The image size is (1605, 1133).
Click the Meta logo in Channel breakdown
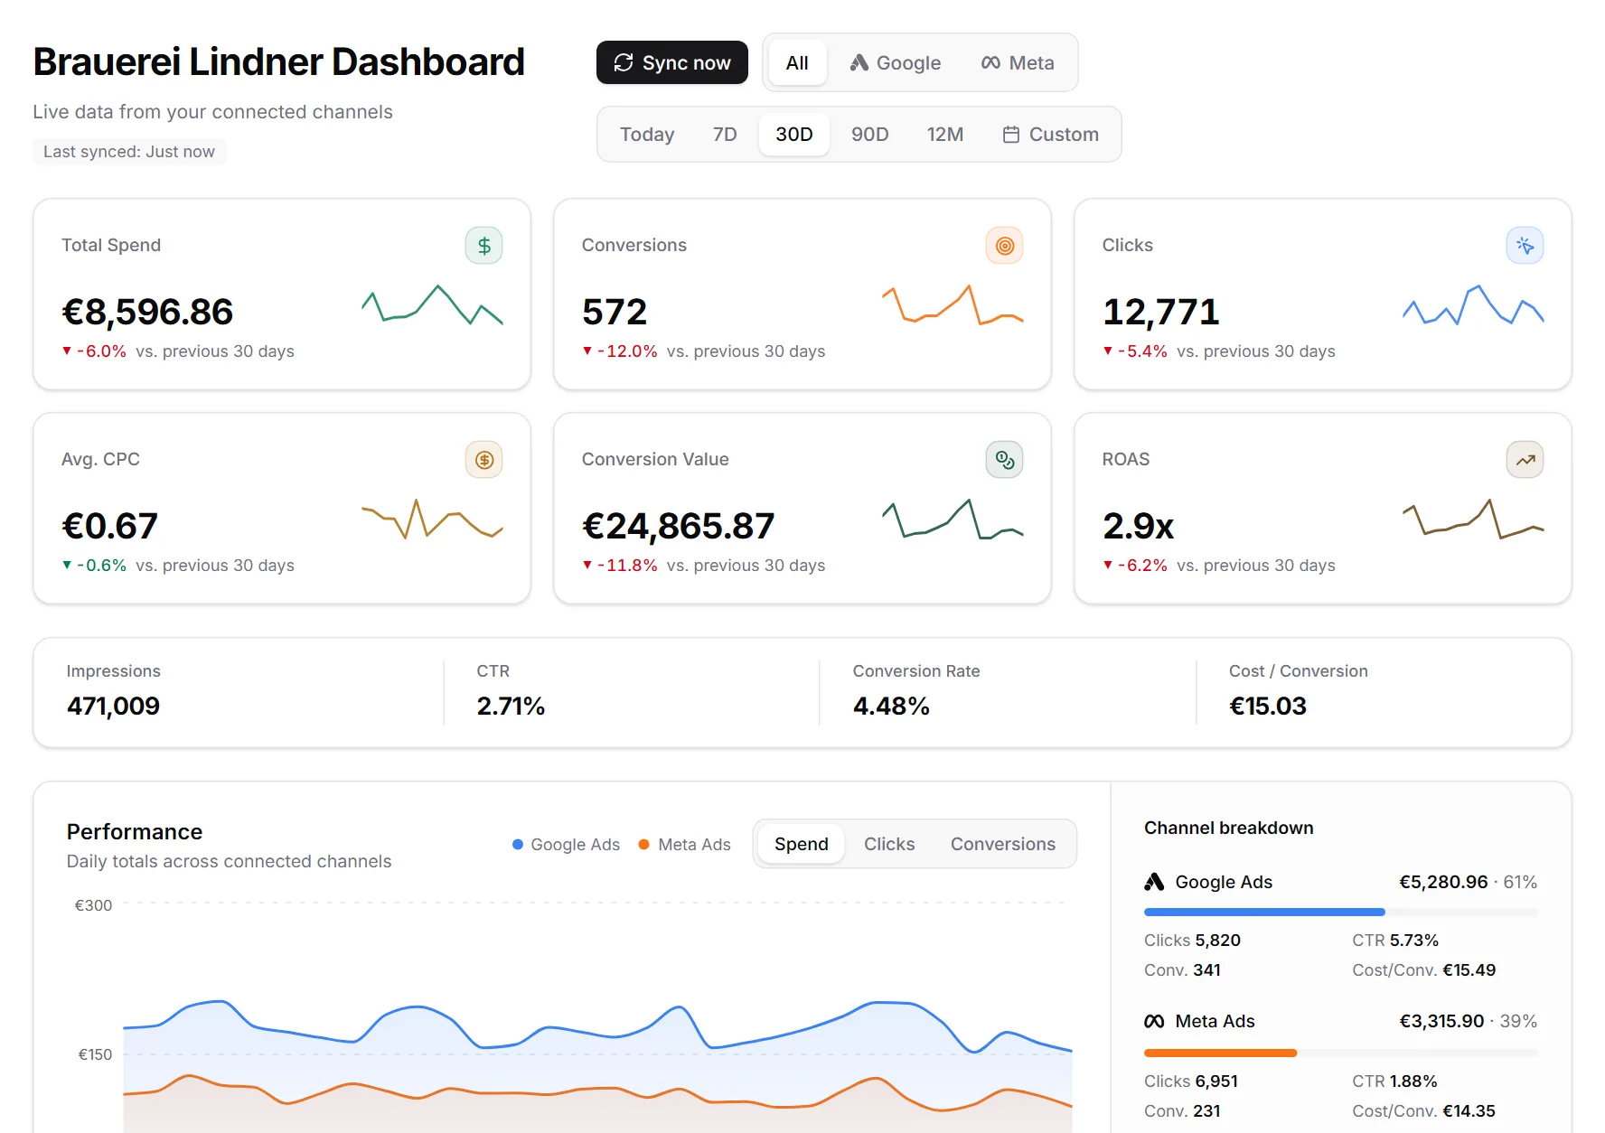(x=1154, y=1021)
